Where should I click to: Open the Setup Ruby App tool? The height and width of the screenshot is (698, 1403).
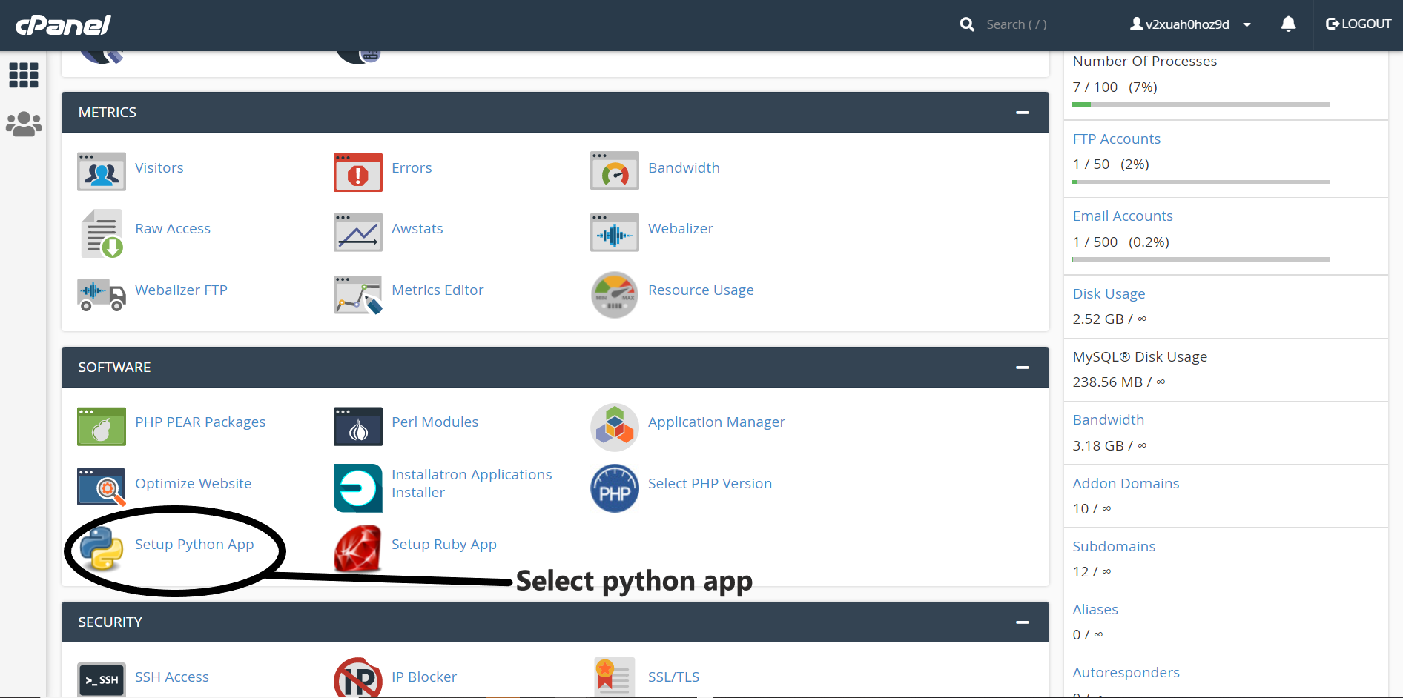click(x=443, y=544)
